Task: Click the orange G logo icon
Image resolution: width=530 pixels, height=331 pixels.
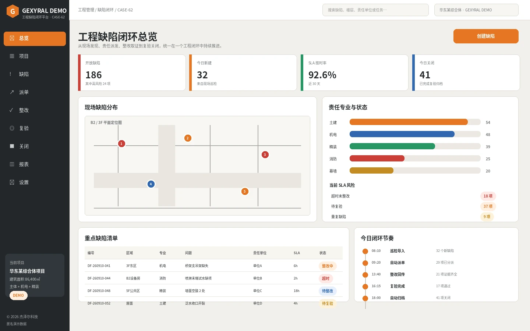Action: coord(13,11)
